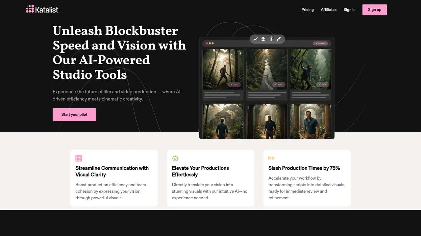The image size is (421, 236).
Task: Click the Boost production efficiency description text
Action: [111, 191]
